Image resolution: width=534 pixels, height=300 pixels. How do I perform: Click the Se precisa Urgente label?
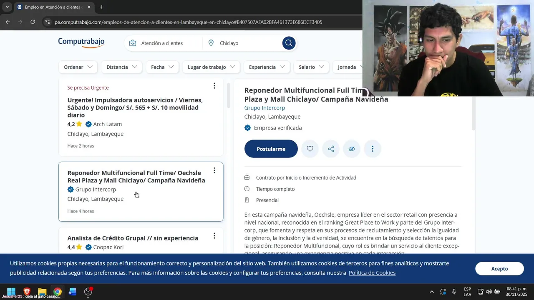[88, 87]
